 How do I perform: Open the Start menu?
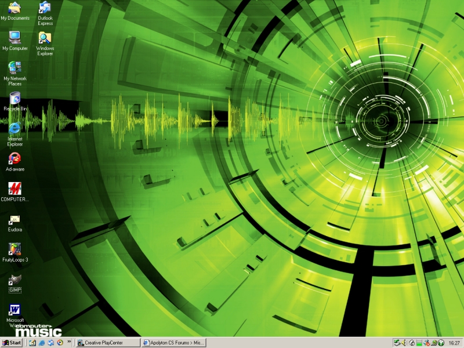tap(12, 343)
